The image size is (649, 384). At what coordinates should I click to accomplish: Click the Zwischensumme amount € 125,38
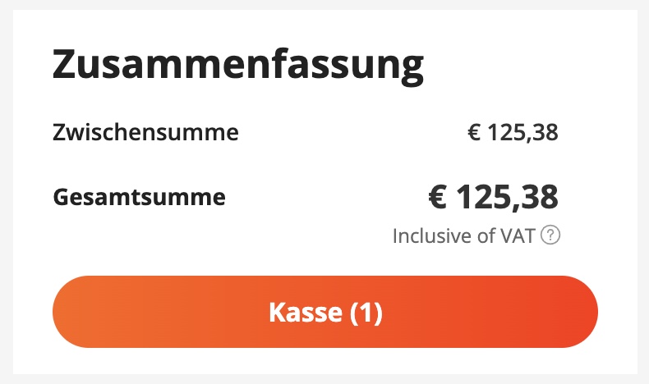click(x=513, y=131)
